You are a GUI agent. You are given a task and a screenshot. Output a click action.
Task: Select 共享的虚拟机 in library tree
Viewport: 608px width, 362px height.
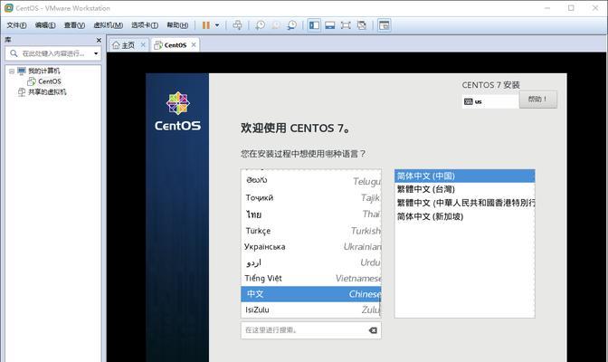[x=47, y=92]
